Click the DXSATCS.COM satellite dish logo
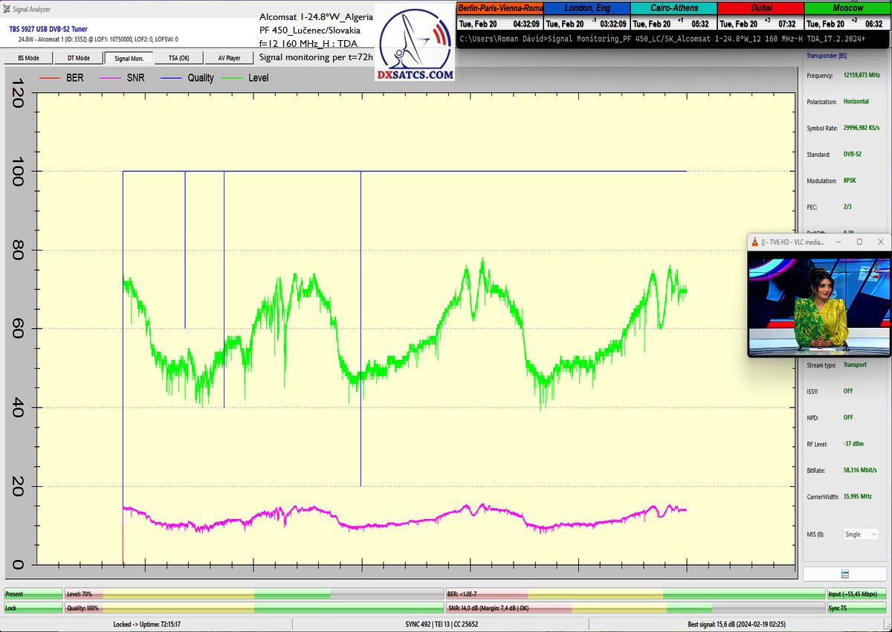 click(x=416, y=46)
